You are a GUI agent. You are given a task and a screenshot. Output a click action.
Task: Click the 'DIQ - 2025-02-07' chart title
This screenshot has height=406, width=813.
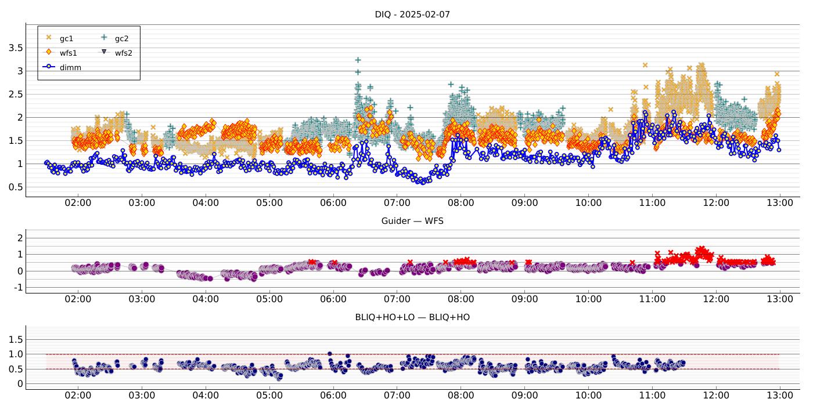coord(412,14)
